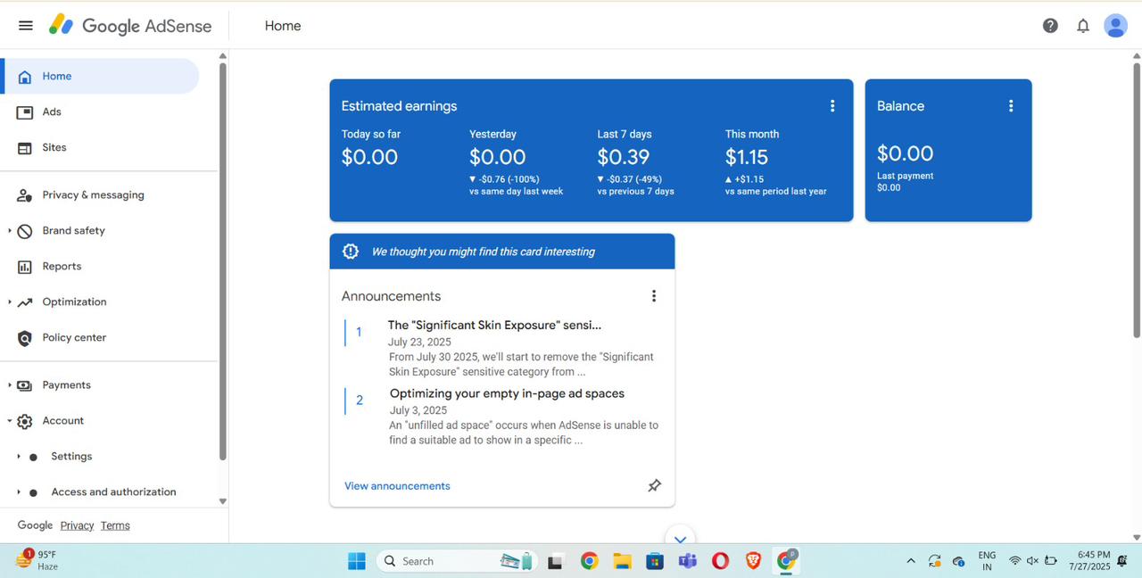
Task: Click the battery status icon
Action: pos(1051,561)
